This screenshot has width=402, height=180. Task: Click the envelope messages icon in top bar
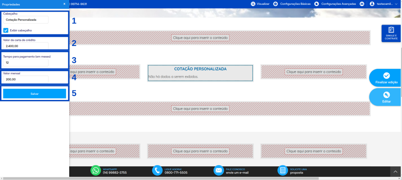[362, 4]
